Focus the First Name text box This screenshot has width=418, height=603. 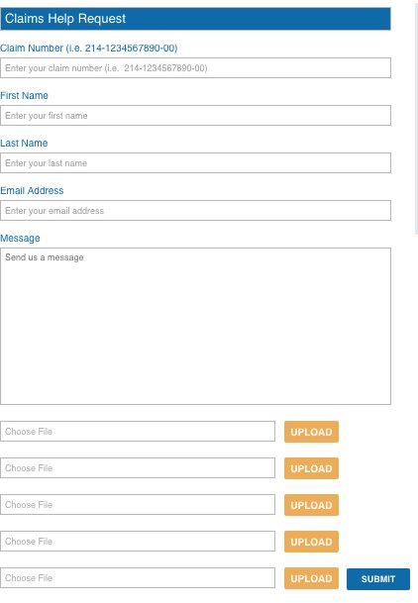tap(195, 116)
